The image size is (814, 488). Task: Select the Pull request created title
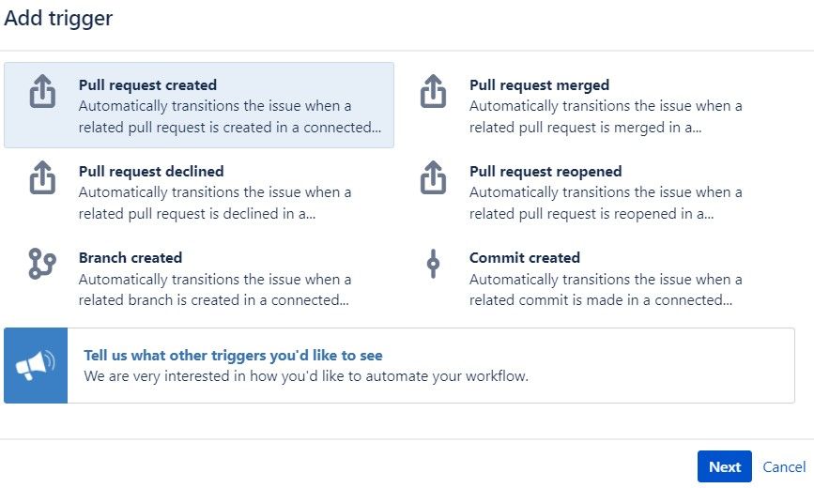147,85
